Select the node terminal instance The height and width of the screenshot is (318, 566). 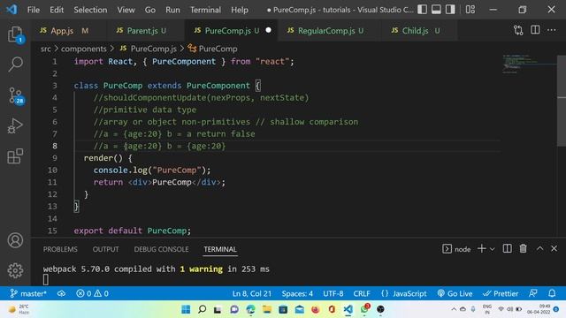coord(456,249)
